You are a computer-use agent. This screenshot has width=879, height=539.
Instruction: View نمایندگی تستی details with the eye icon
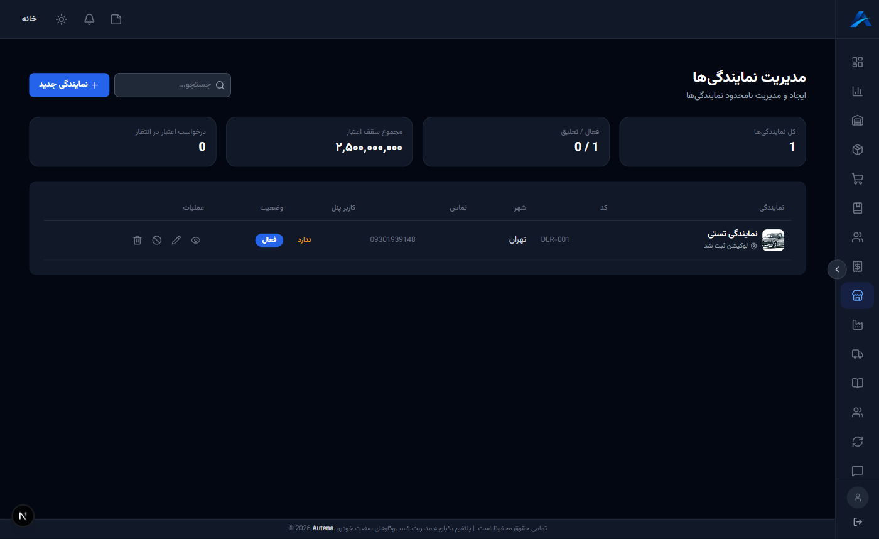point(196,240)
